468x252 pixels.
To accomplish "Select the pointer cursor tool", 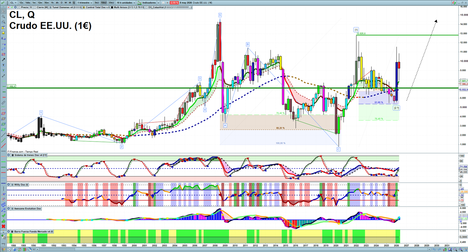I will coord(3,11).
